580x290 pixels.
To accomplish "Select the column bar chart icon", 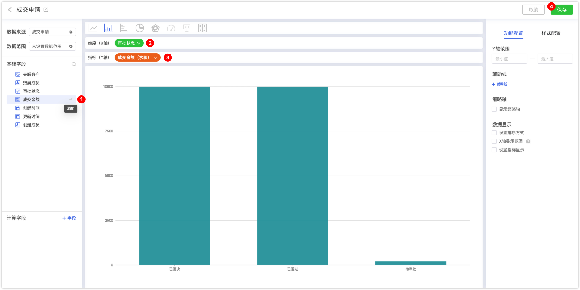I will click(x=108, y=28).
